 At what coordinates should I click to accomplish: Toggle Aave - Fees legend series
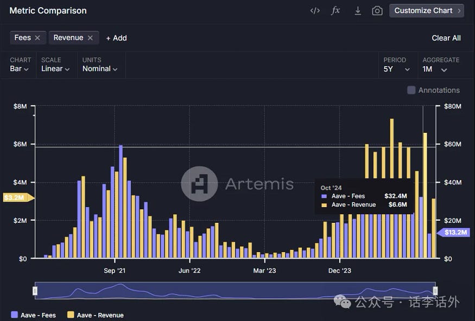[x=33, y=315]
